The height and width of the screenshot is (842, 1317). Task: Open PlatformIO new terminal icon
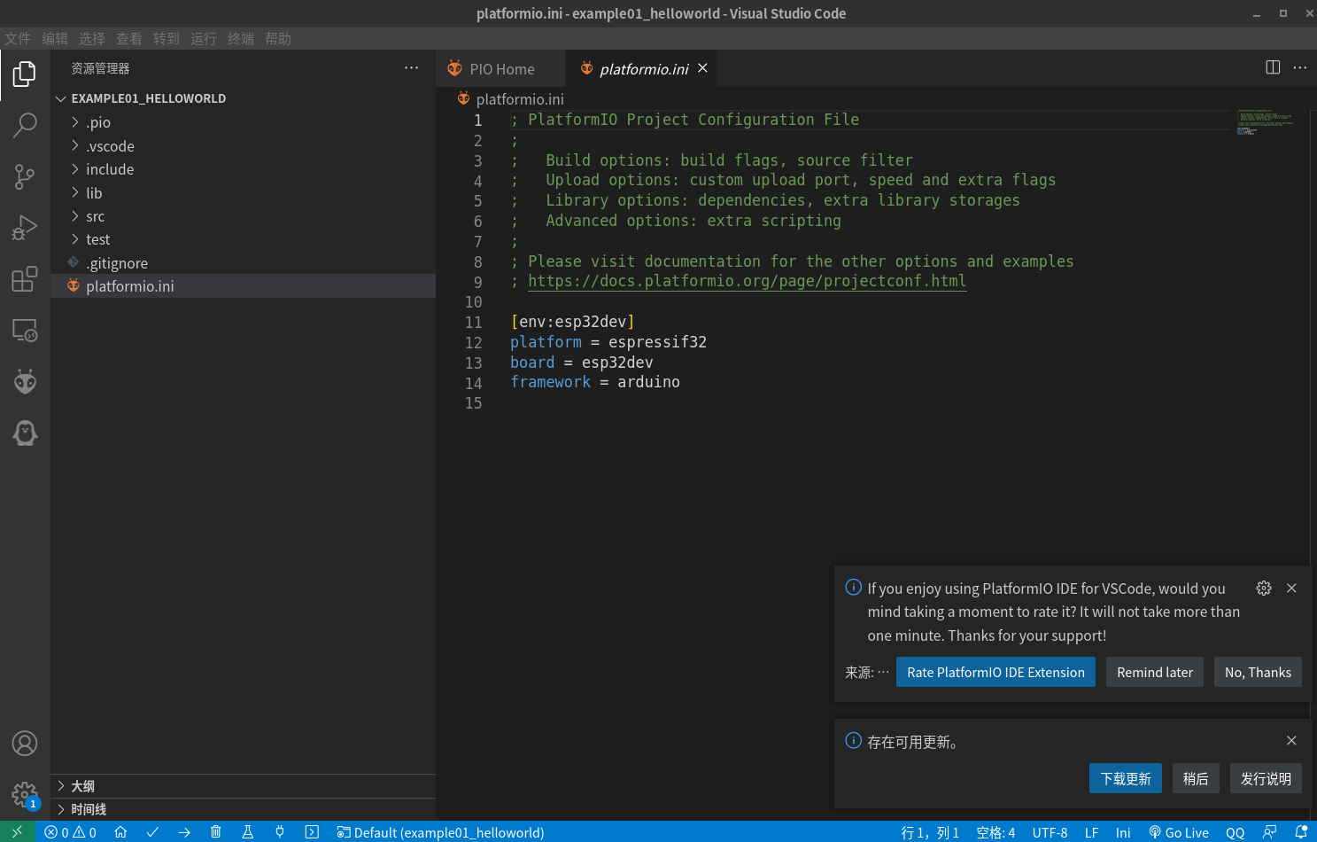(312, 832)
